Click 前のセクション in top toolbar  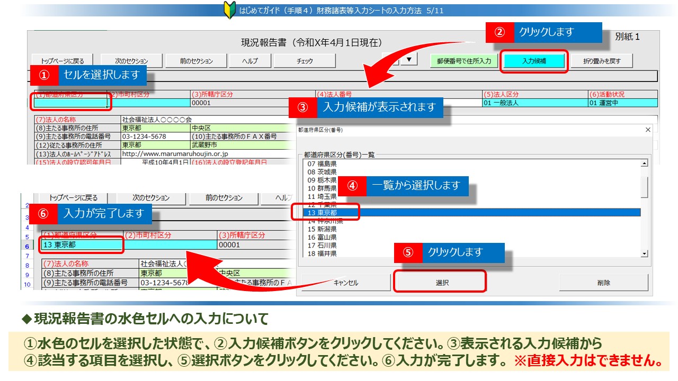coord(196,61)
